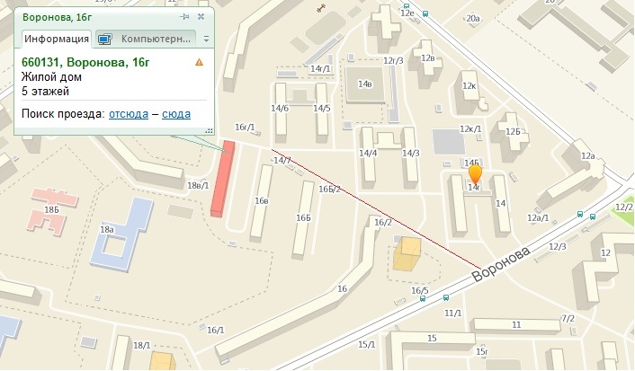Click the pink building labeled 18Б
Viewport: 635px width, 371px height.
point(54,211)
